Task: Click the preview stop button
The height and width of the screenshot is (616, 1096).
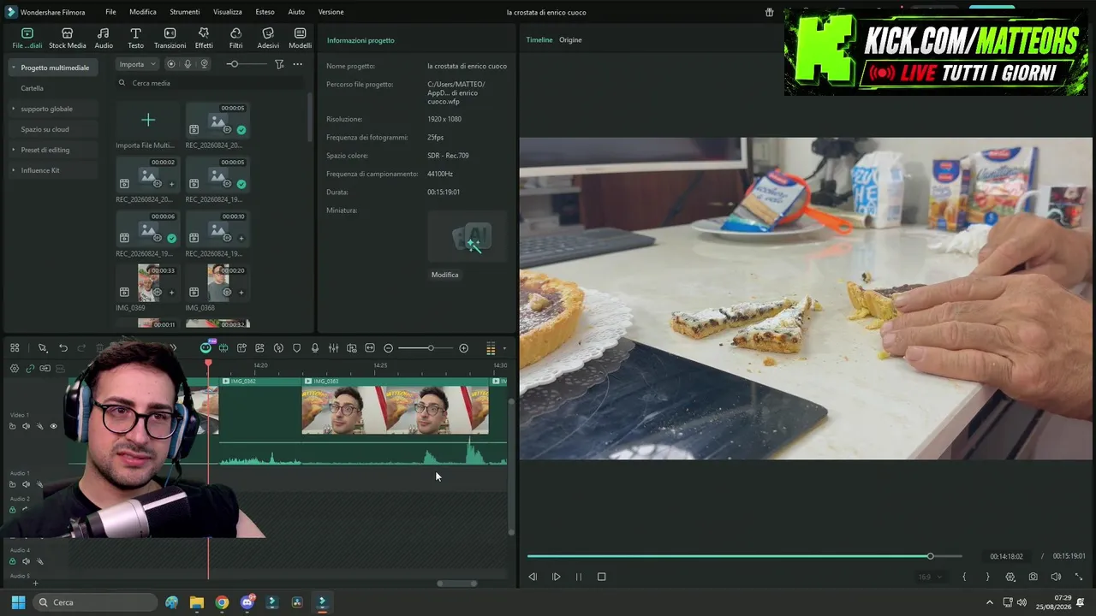Action: click(601, 577)
